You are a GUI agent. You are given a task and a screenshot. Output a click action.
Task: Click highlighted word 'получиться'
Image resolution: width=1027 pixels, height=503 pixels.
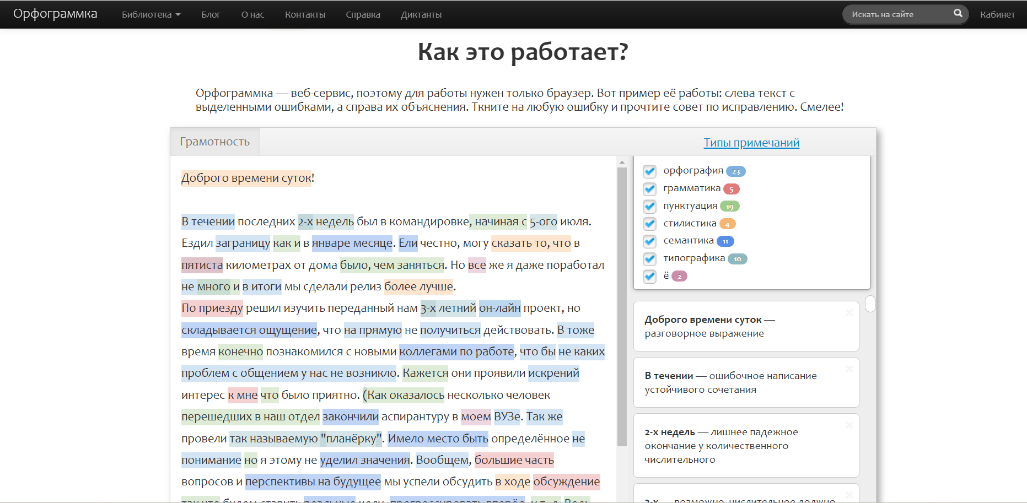pyautogui.click(x=450, y=330)
